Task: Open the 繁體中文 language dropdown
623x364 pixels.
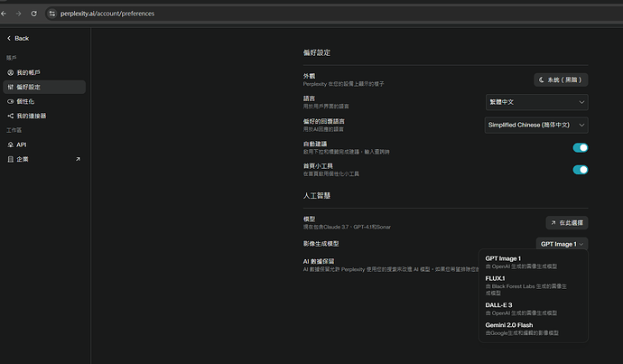Action: (x=537, y=102)
